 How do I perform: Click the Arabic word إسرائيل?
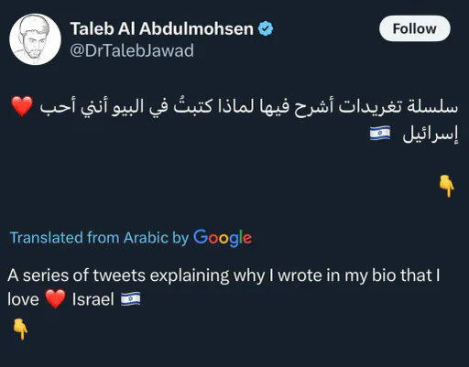[x=431, y=134]
